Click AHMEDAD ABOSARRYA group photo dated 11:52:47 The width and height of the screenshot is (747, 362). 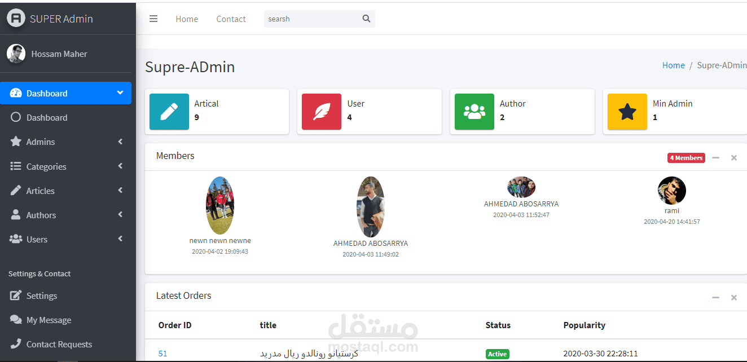[x=521, y=187]
